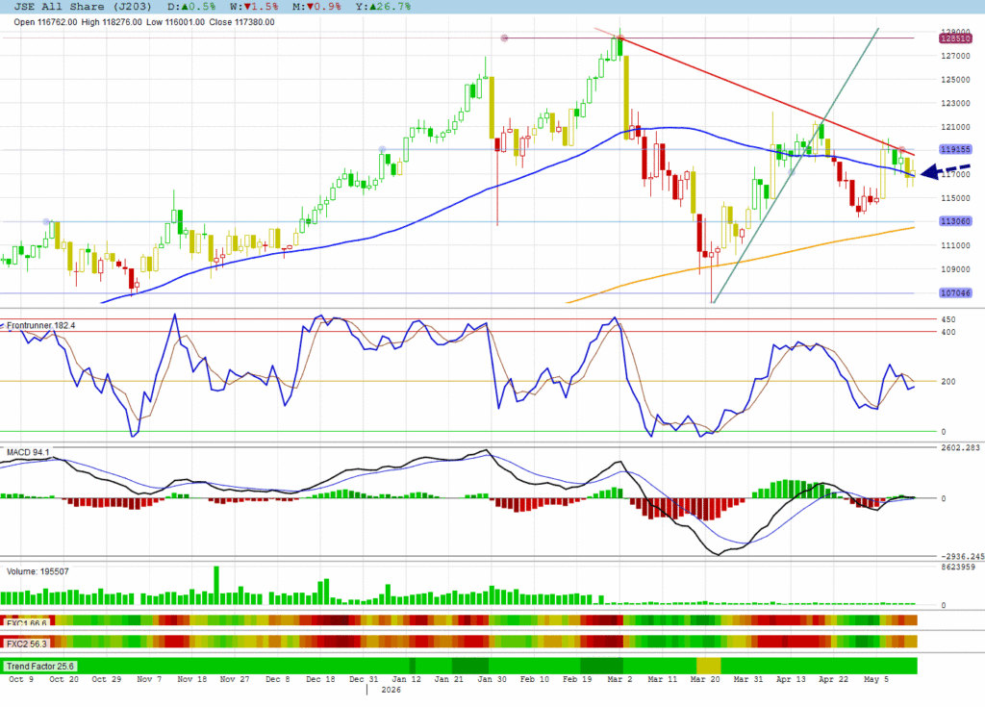Click the yellow segment in the Trend Factor bar
The image size is (985, 707).
709,667
